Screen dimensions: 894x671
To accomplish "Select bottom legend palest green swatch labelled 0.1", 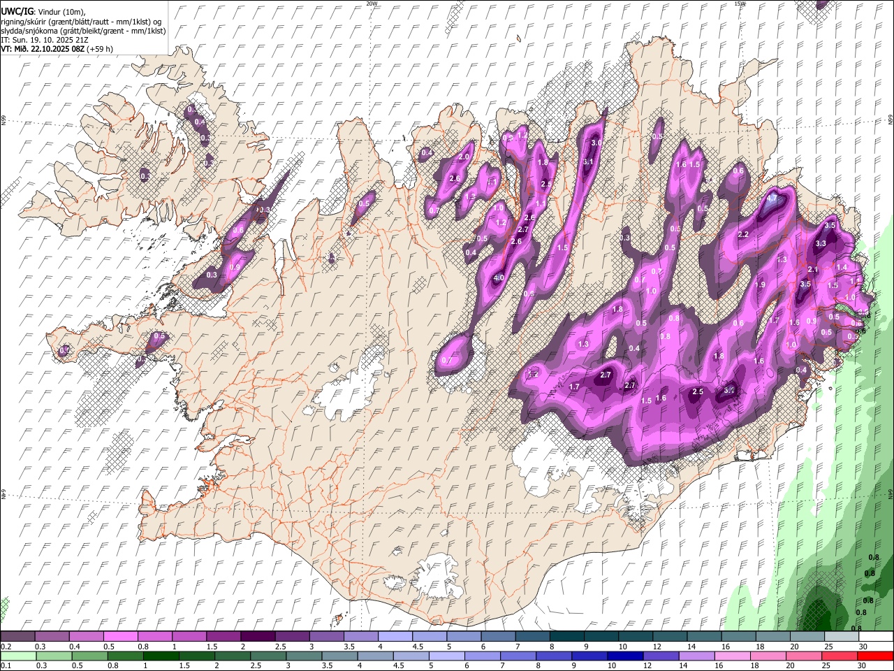I will tap(18, 656).
